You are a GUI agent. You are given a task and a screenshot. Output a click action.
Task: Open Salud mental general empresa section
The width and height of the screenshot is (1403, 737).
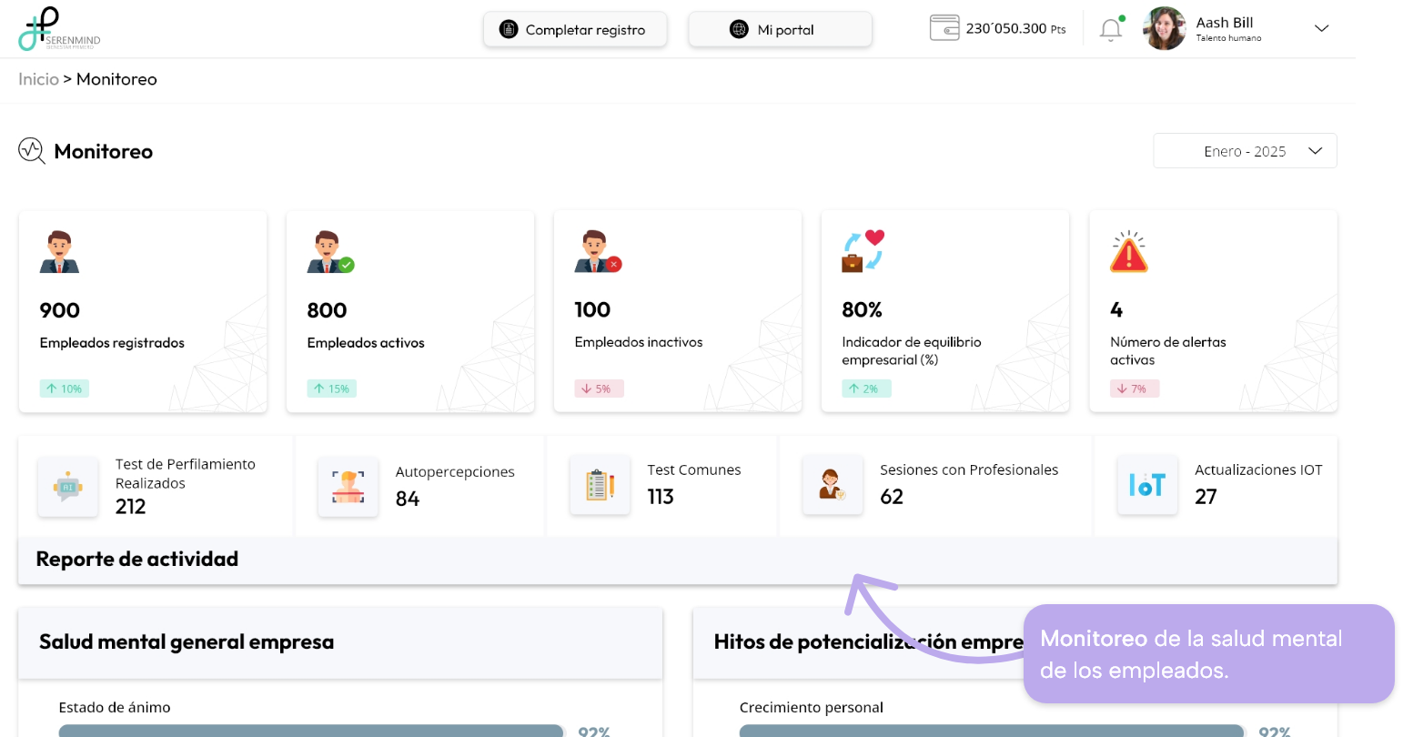(187, 642)
